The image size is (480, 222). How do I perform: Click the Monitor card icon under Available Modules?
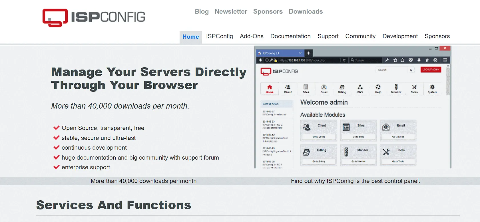(346, 152)
